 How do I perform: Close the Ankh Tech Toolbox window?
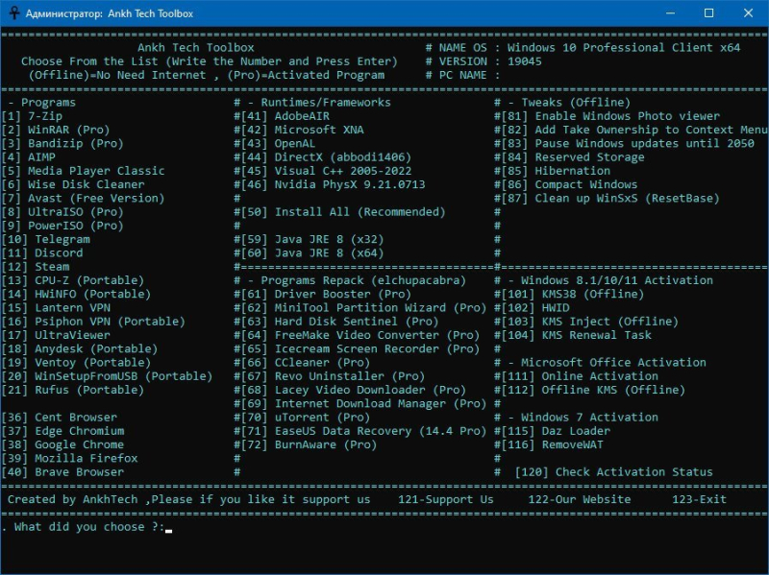(x=749, y=13)
